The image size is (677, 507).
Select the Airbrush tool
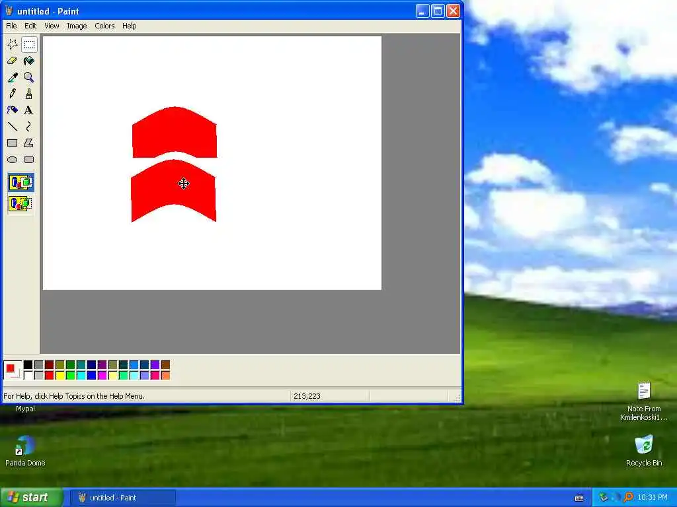[13, 110]
